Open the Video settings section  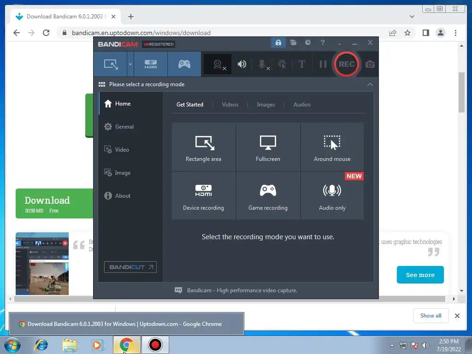tap(130, 150)
